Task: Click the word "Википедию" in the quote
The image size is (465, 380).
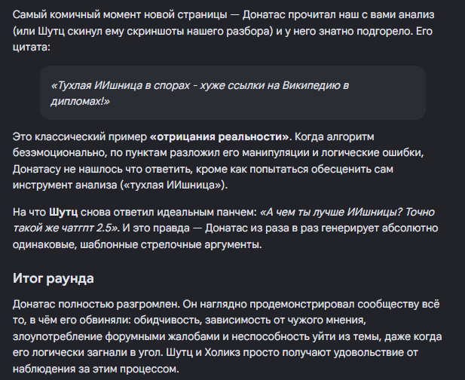Action: (311, 85)
